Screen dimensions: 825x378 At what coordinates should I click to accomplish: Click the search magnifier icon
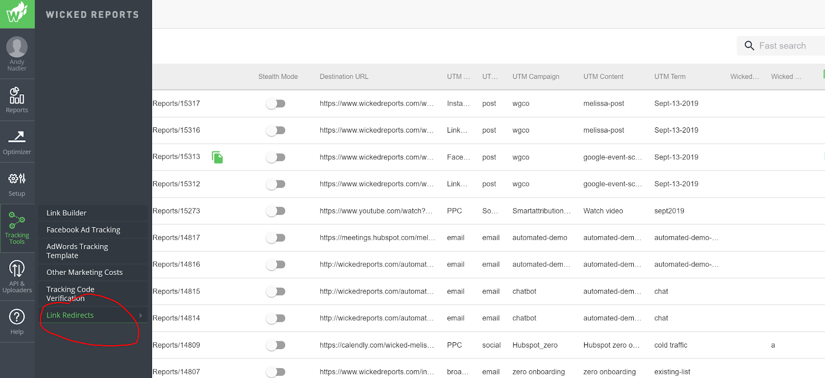click(x=749, y=46)
